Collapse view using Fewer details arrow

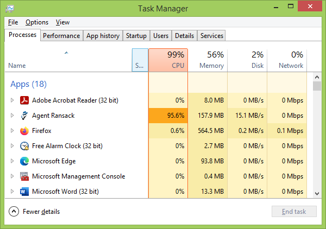click(14, 212)
